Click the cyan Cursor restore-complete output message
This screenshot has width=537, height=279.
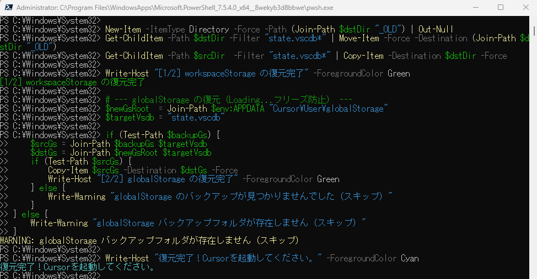pos(77,267)
